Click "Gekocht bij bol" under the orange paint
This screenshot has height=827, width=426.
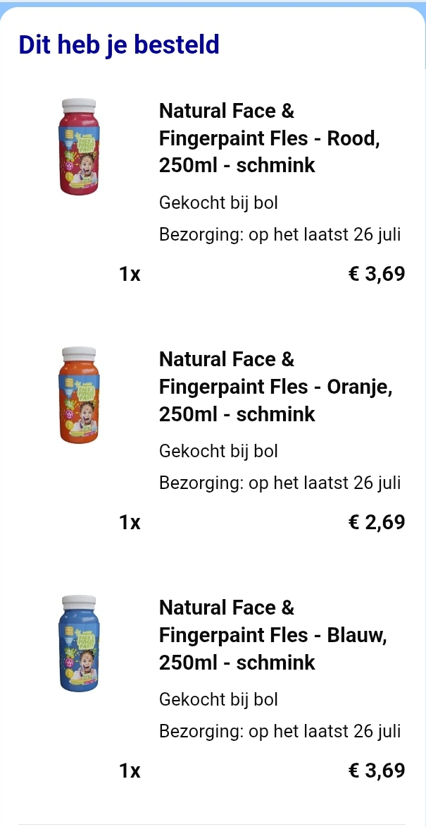click(218, 451)
